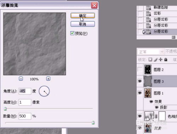
Task: Click the emboss preview image area
Action: [35, 44]
